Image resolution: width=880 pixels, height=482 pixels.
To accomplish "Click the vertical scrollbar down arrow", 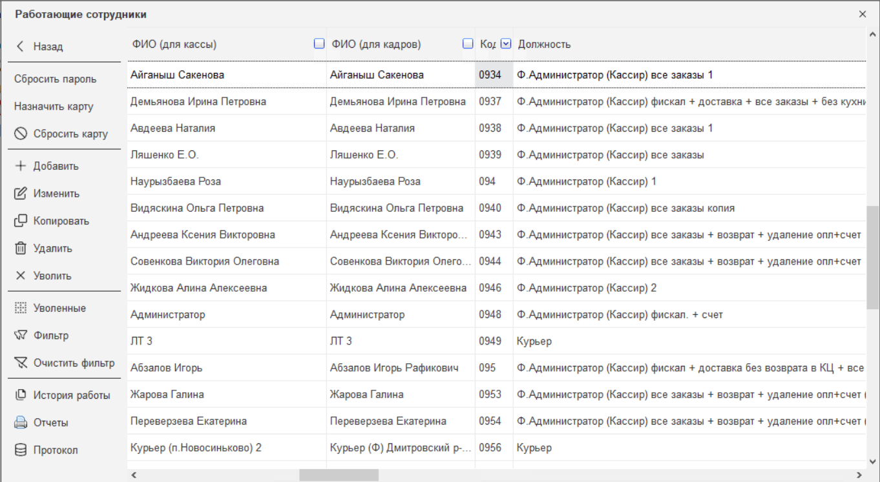I will (872, 462).
